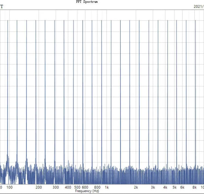Click the 3k tick label
Screen dimensions: 204x194
pos(153,187)
